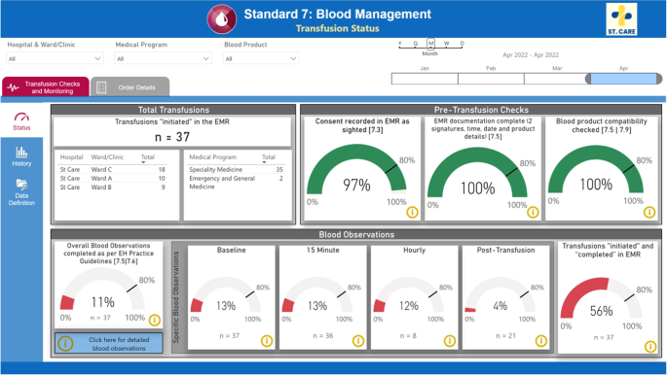The width and height of the screenshot is (667, 375).
Task: Expand the Hospital & Ward/Clinic dropdown
Action: coord(55,58)
